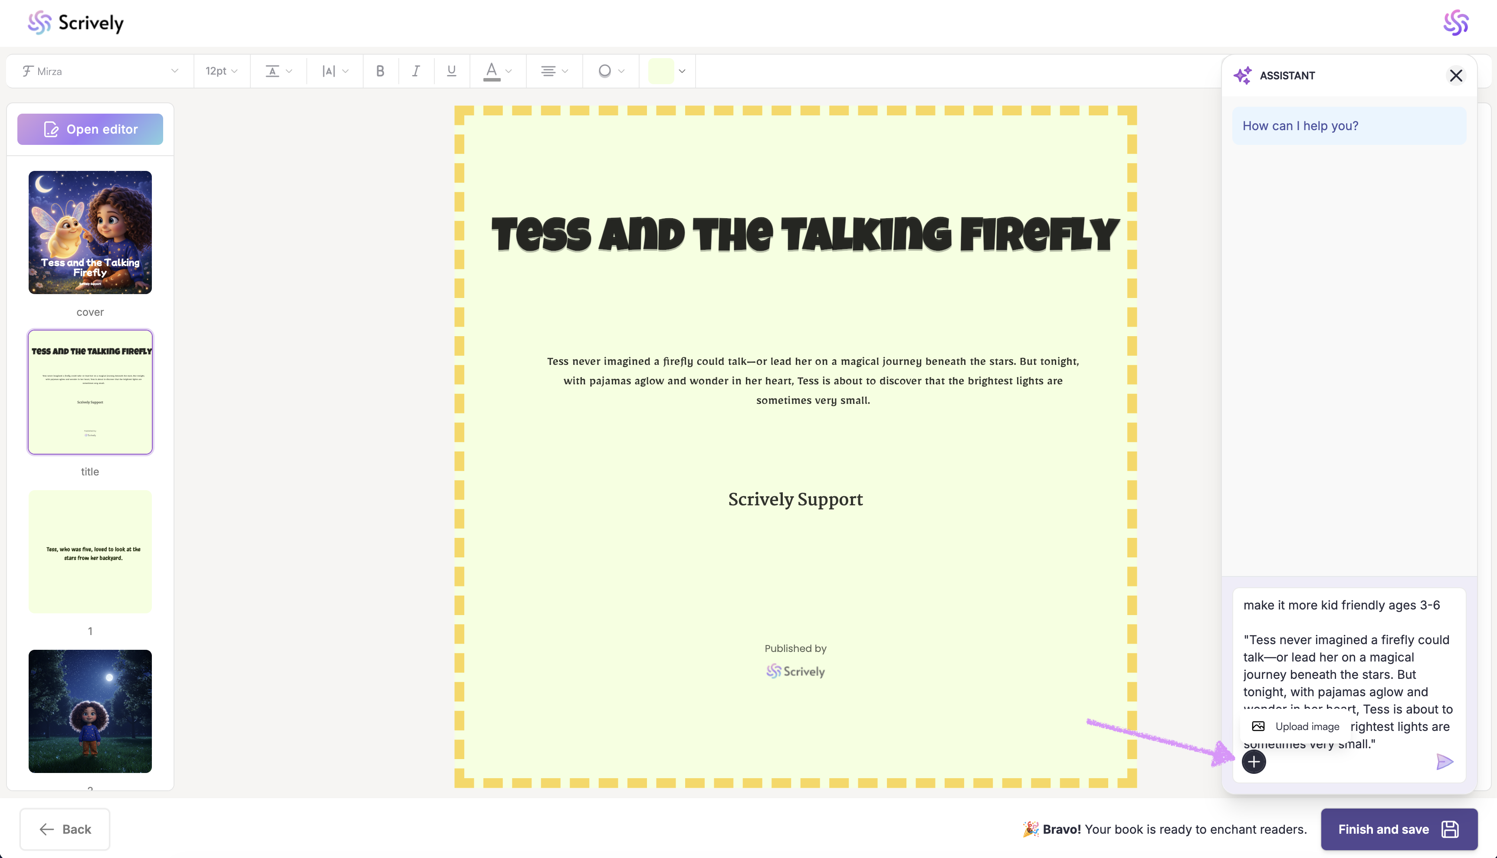Select the cover page thumbnail
This screenshot has height=858, width=1497.
pos(90,232)
